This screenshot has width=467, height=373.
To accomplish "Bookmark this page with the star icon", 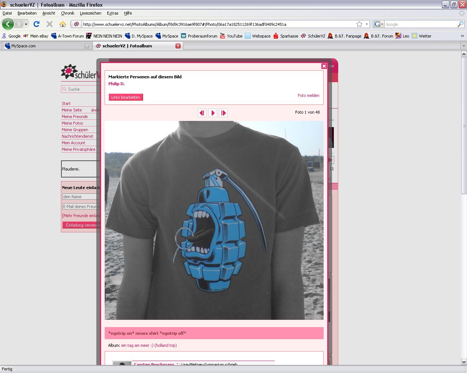I will (359, 24).
